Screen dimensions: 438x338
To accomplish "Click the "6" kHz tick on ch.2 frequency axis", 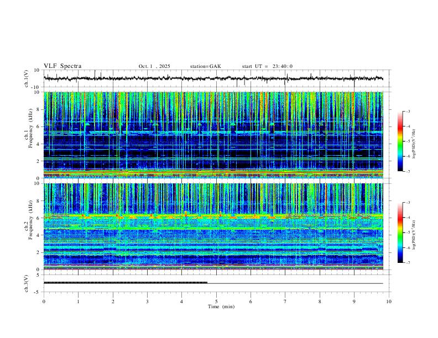I will [38, 218].
